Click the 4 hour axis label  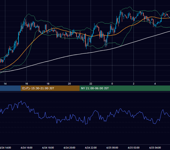click(x=155, y=84)
